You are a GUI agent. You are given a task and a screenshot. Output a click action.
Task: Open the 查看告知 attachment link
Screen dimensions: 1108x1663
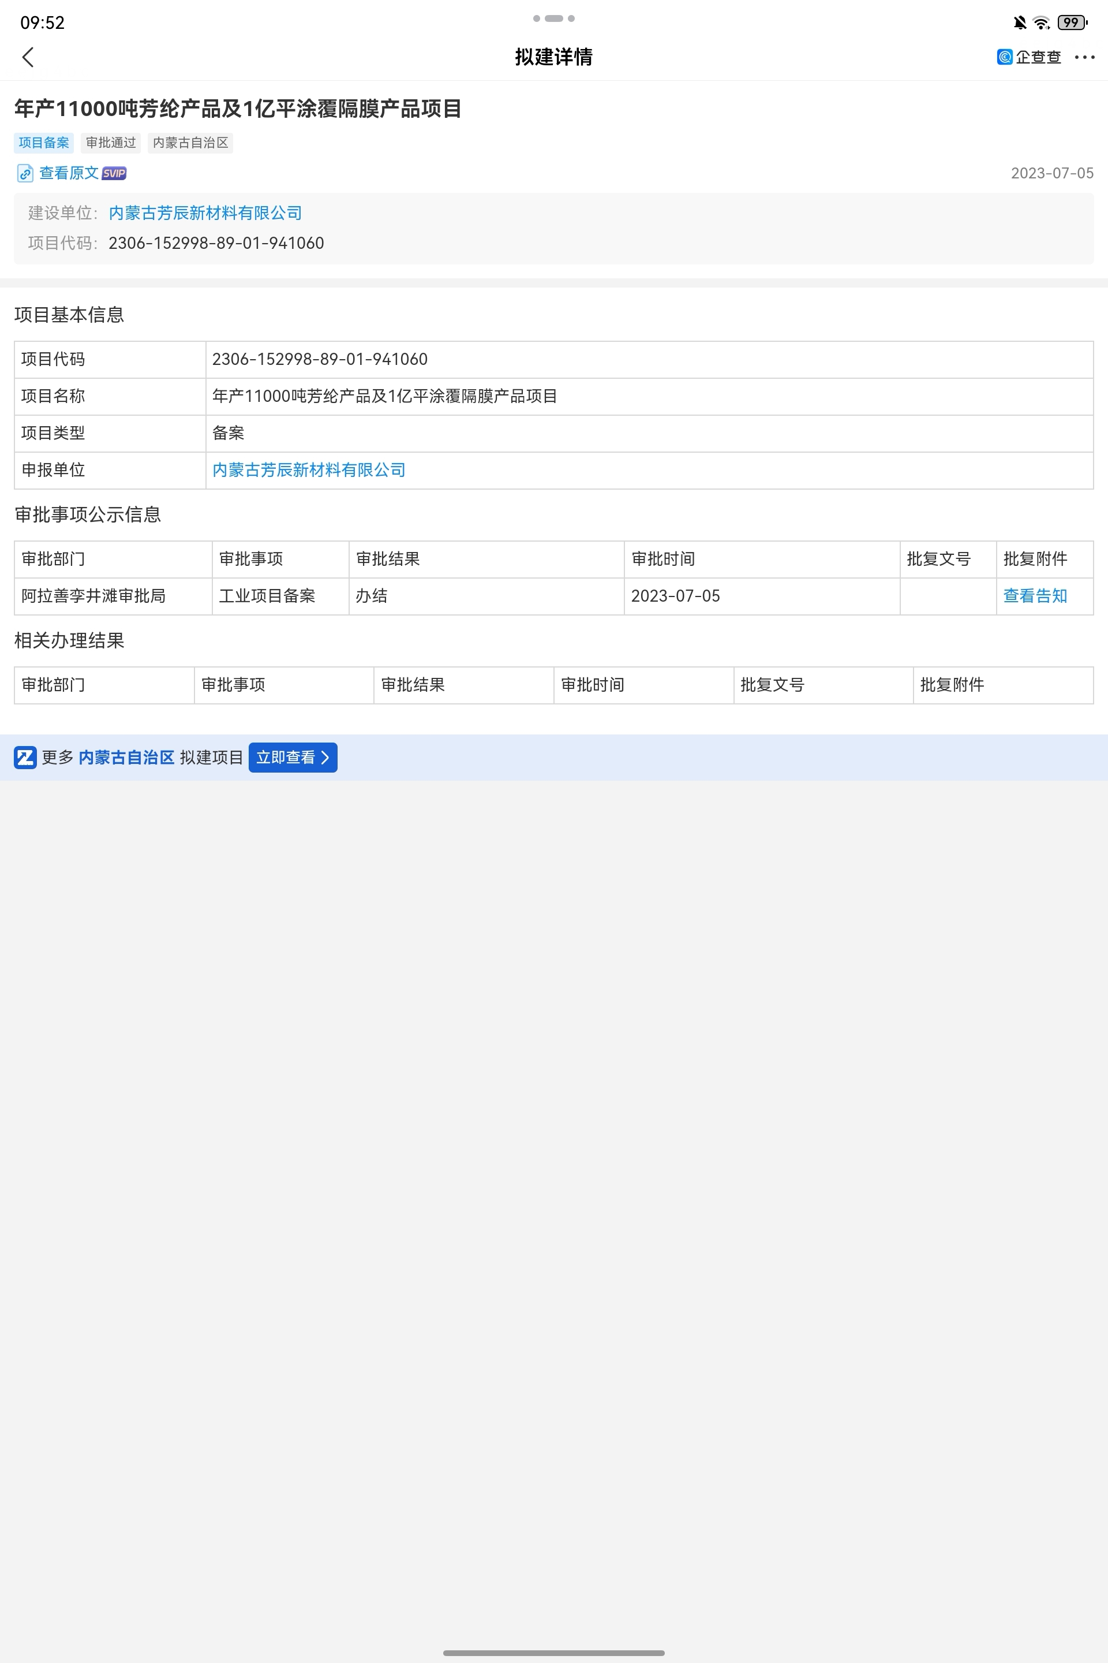tap(1035, 596)
